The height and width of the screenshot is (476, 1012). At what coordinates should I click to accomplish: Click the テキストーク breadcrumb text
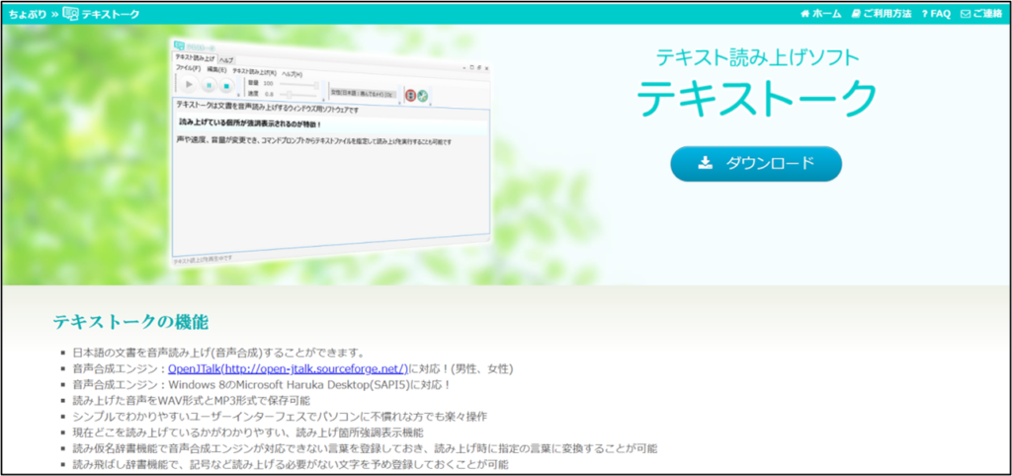tap(111, 14)
